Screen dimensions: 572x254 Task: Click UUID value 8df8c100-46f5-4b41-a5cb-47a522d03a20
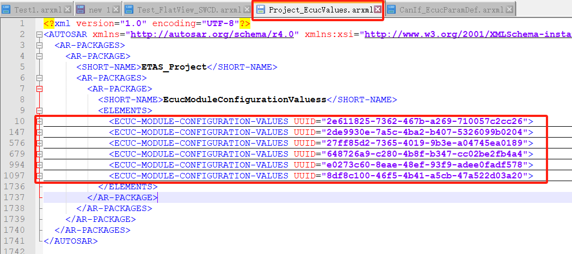tap(425, 176)
